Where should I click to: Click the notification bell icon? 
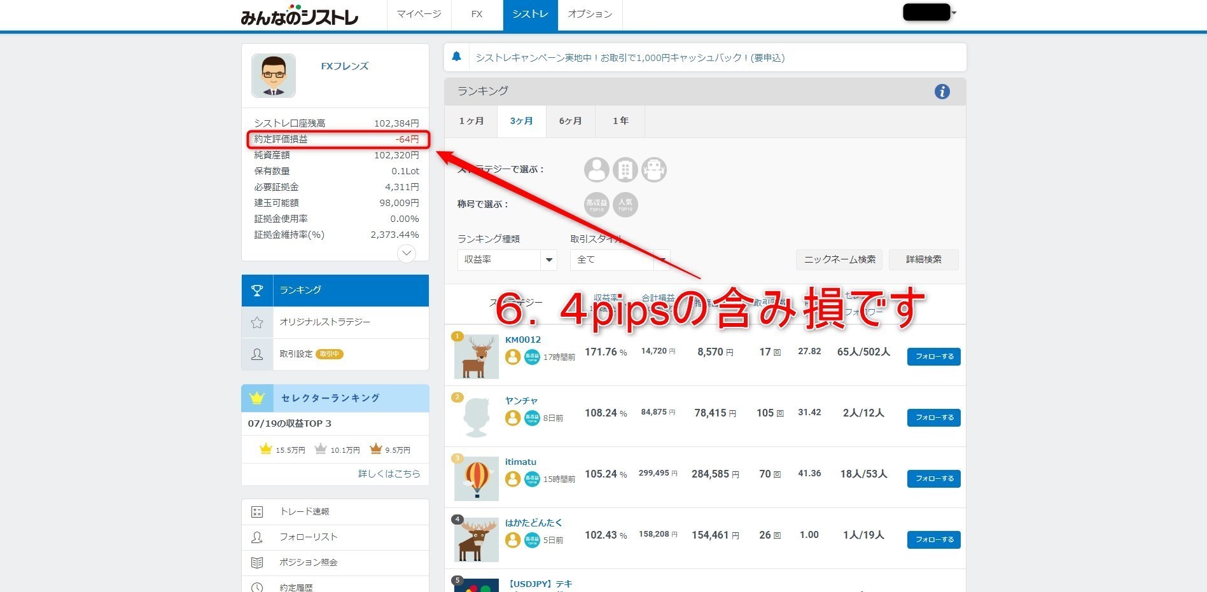[456, 57]
